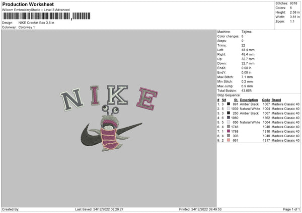This screenshot has height=213, width=302.
Task: Click the '32.7 mm' value next to Up
Action: 248,59
